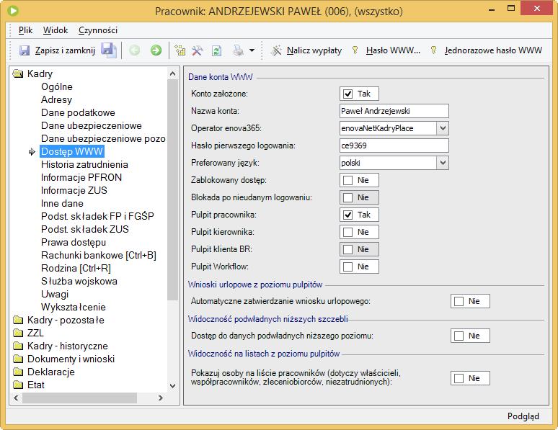Image resolution: width=558 pixels, height=430 pixels.
Task: Click the green application icon in title bar
Action: (13, 11)
